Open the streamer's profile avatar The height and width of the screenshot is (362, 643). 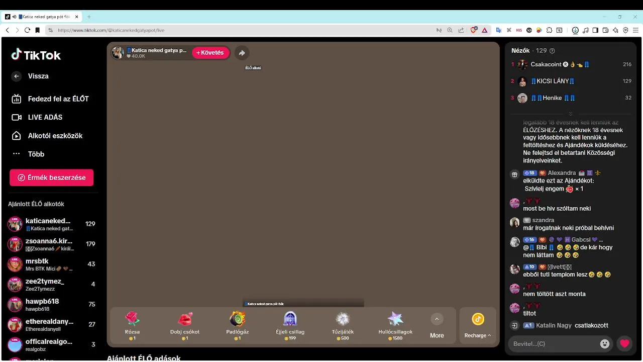tap(118, 53)
